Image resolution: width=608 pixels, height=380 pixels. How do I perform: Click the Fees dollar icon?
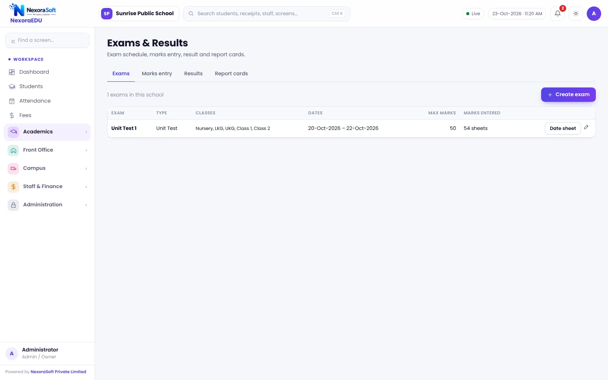[x=12, y=115]
